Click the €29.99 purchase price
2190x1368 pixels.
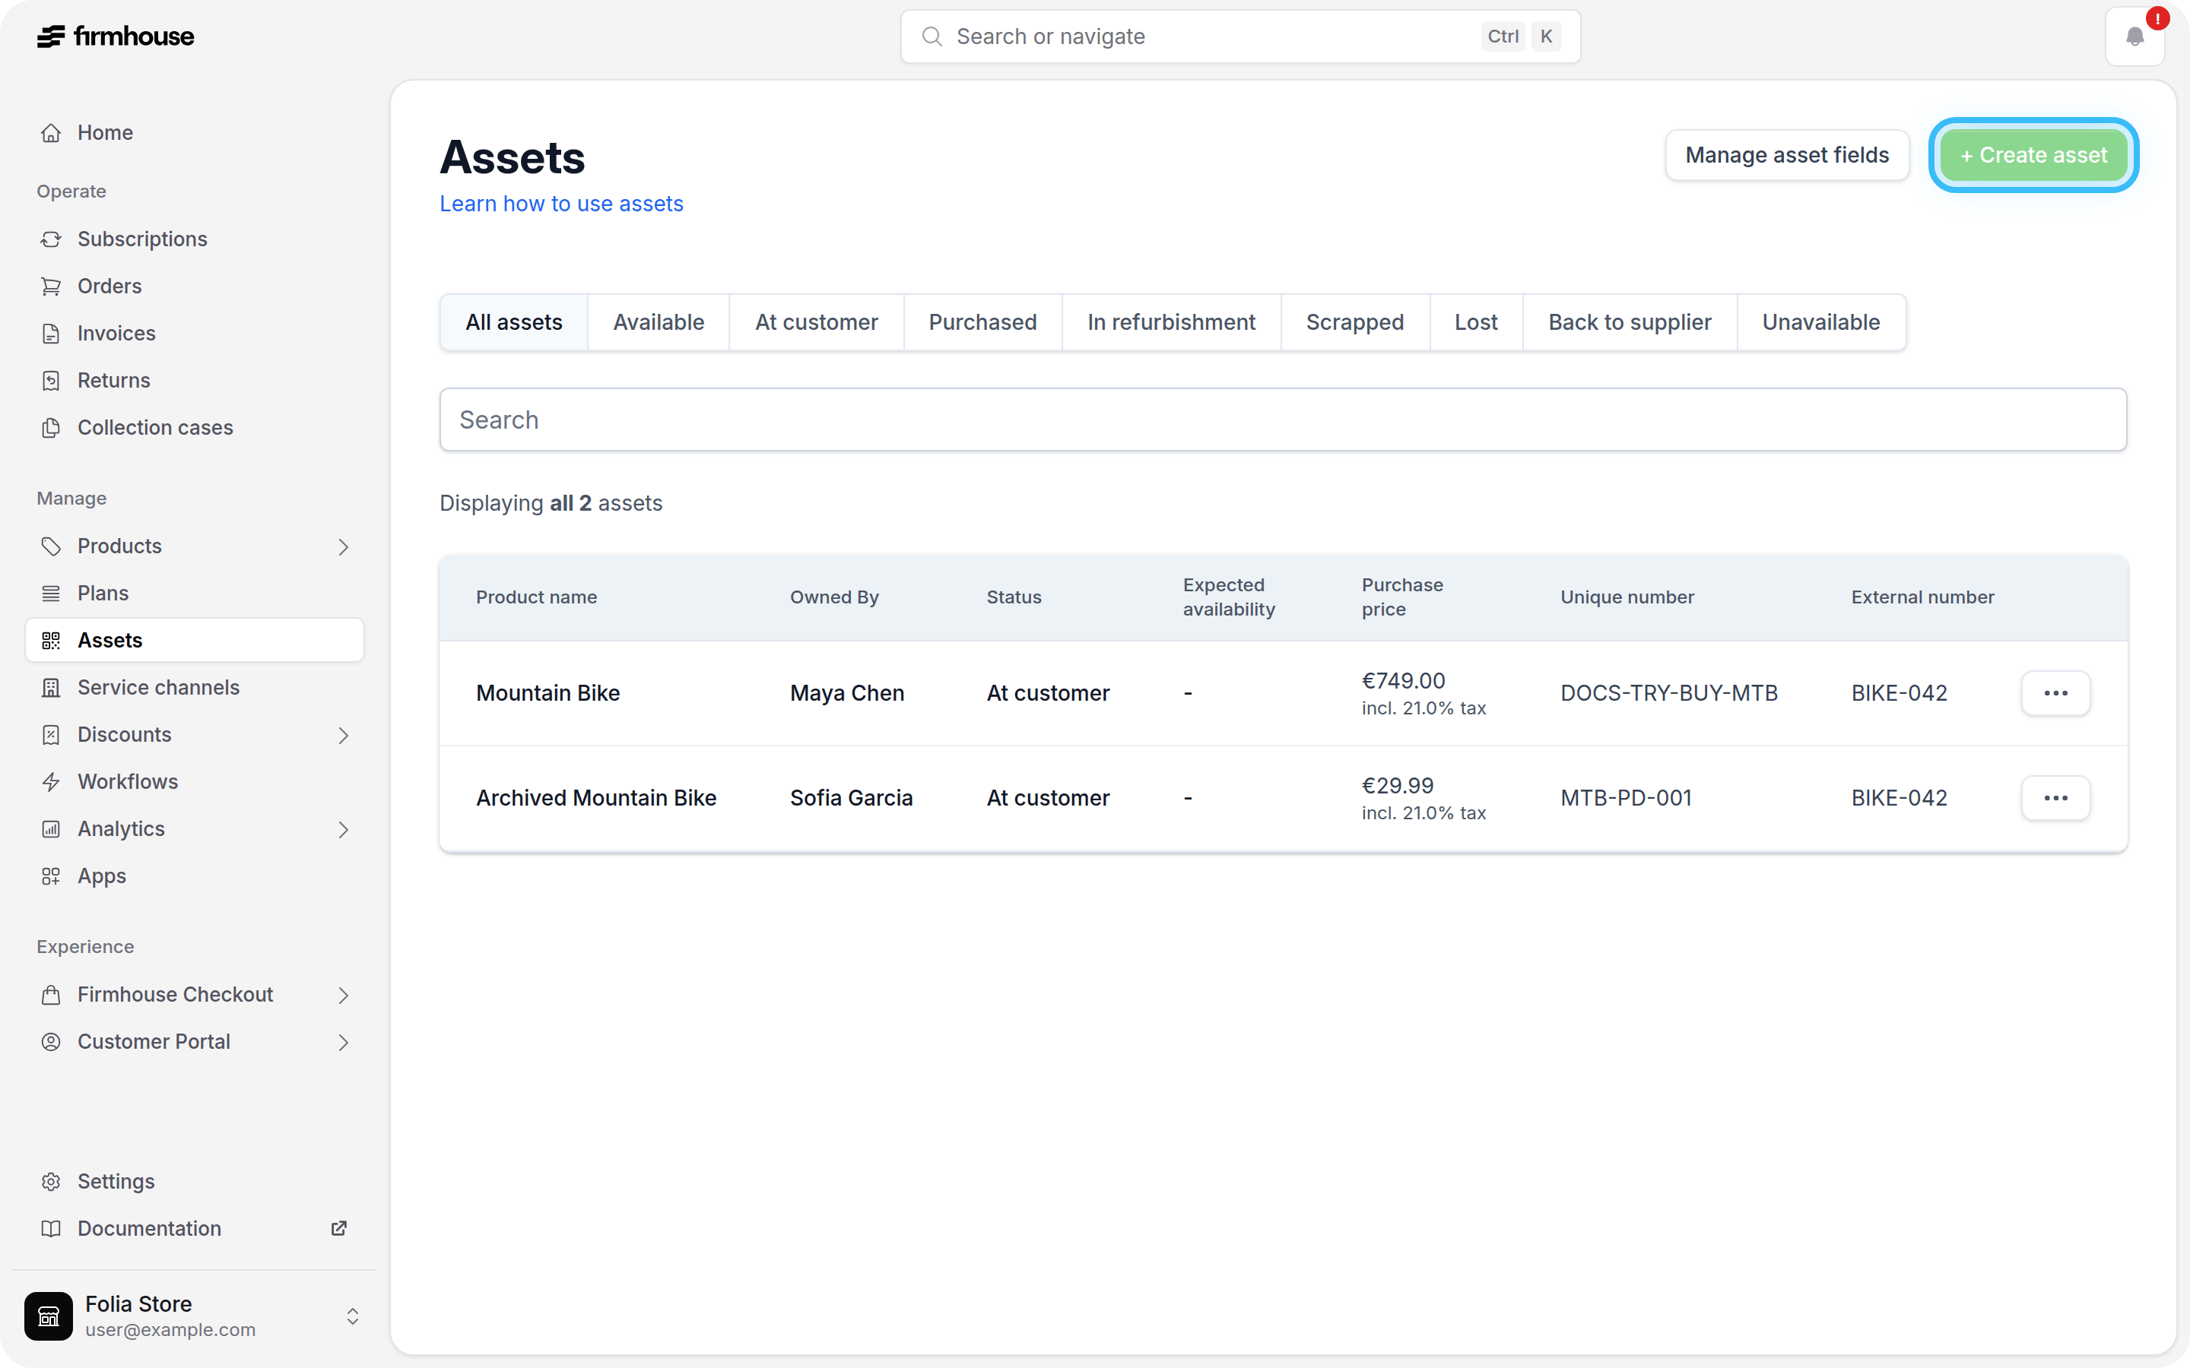click(1397, 785)
